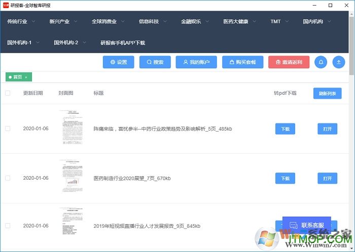Close the 首页 tab with its x

tap(26, 77)
